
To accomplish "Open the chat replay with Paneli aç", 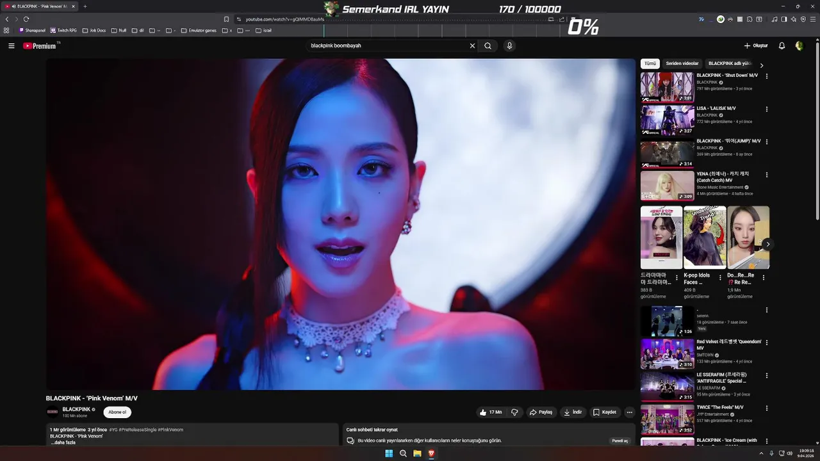I will [x=620, y=441].
